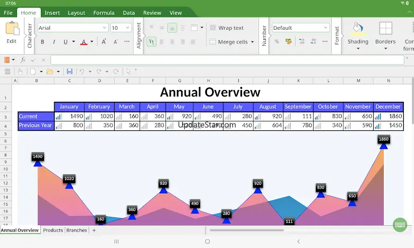The image size is (414, 248).
Task: Click the horizontal sheet scrollbar thumb
Action: 247,230
